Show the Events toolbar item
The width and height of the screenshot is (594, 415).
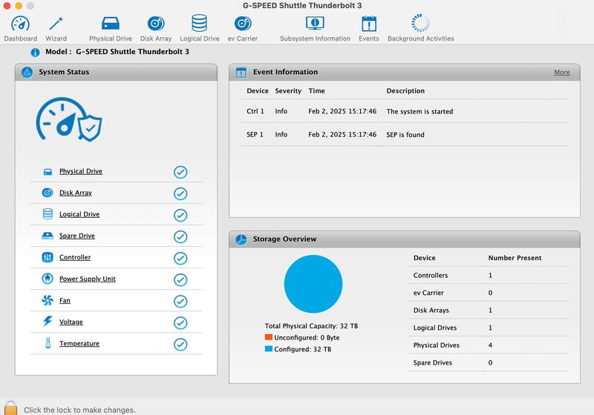coord(368,24)
